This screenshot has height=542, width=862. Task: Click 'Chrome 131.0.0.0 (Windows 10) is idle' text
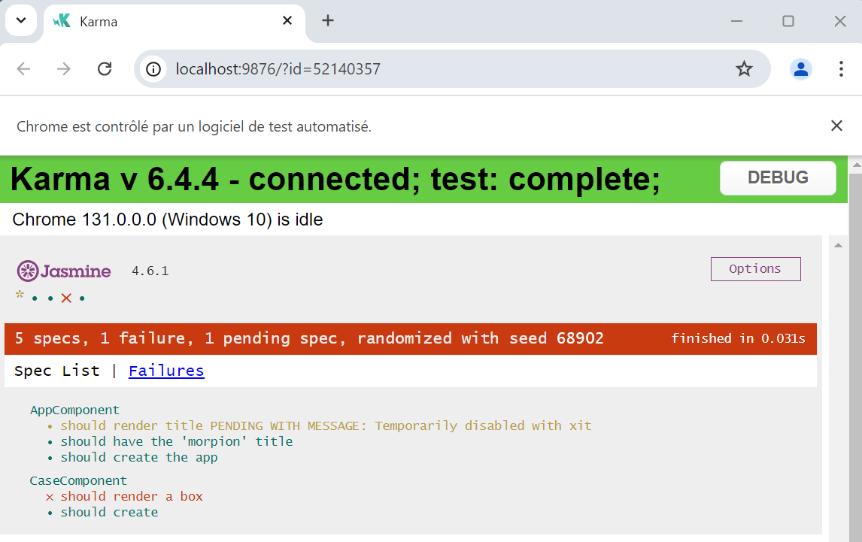(x=168, y=220)
